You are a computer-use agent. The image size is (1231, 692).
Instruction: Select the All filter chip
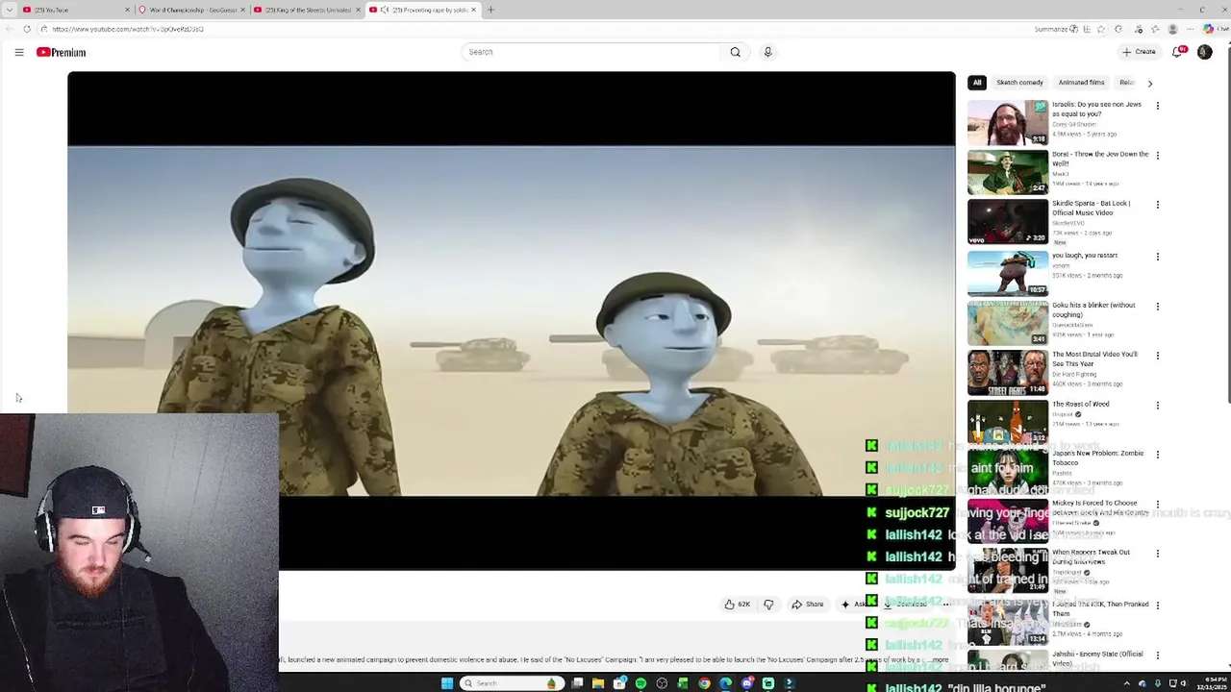pyautogui.click(x=977, y=83)
